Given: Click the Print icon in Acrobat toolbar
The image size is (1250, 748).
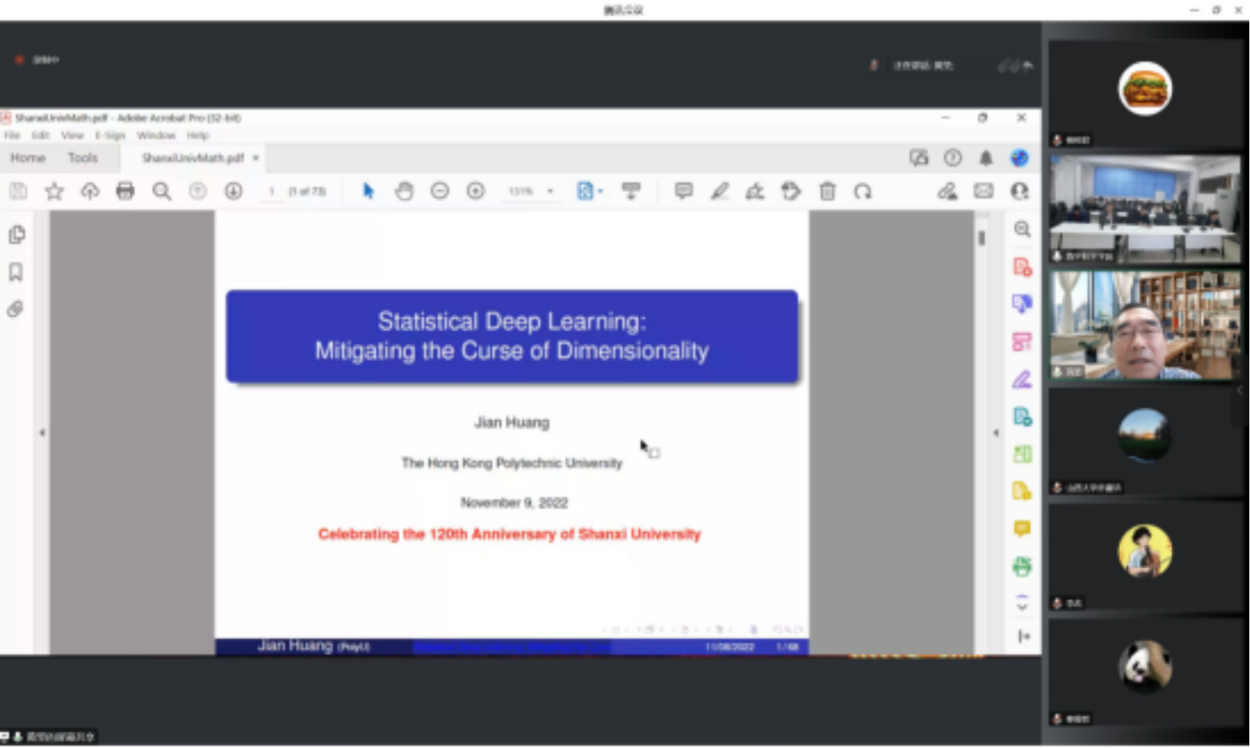Looking at the screenshot, I should point(125,191).
